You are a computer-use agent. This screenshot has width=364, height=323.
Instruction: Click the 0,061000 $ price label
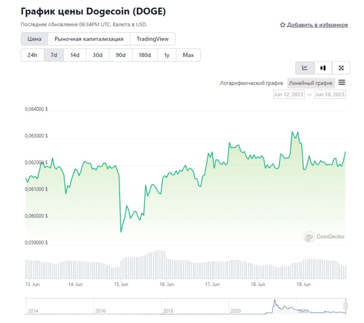point(36,189)
